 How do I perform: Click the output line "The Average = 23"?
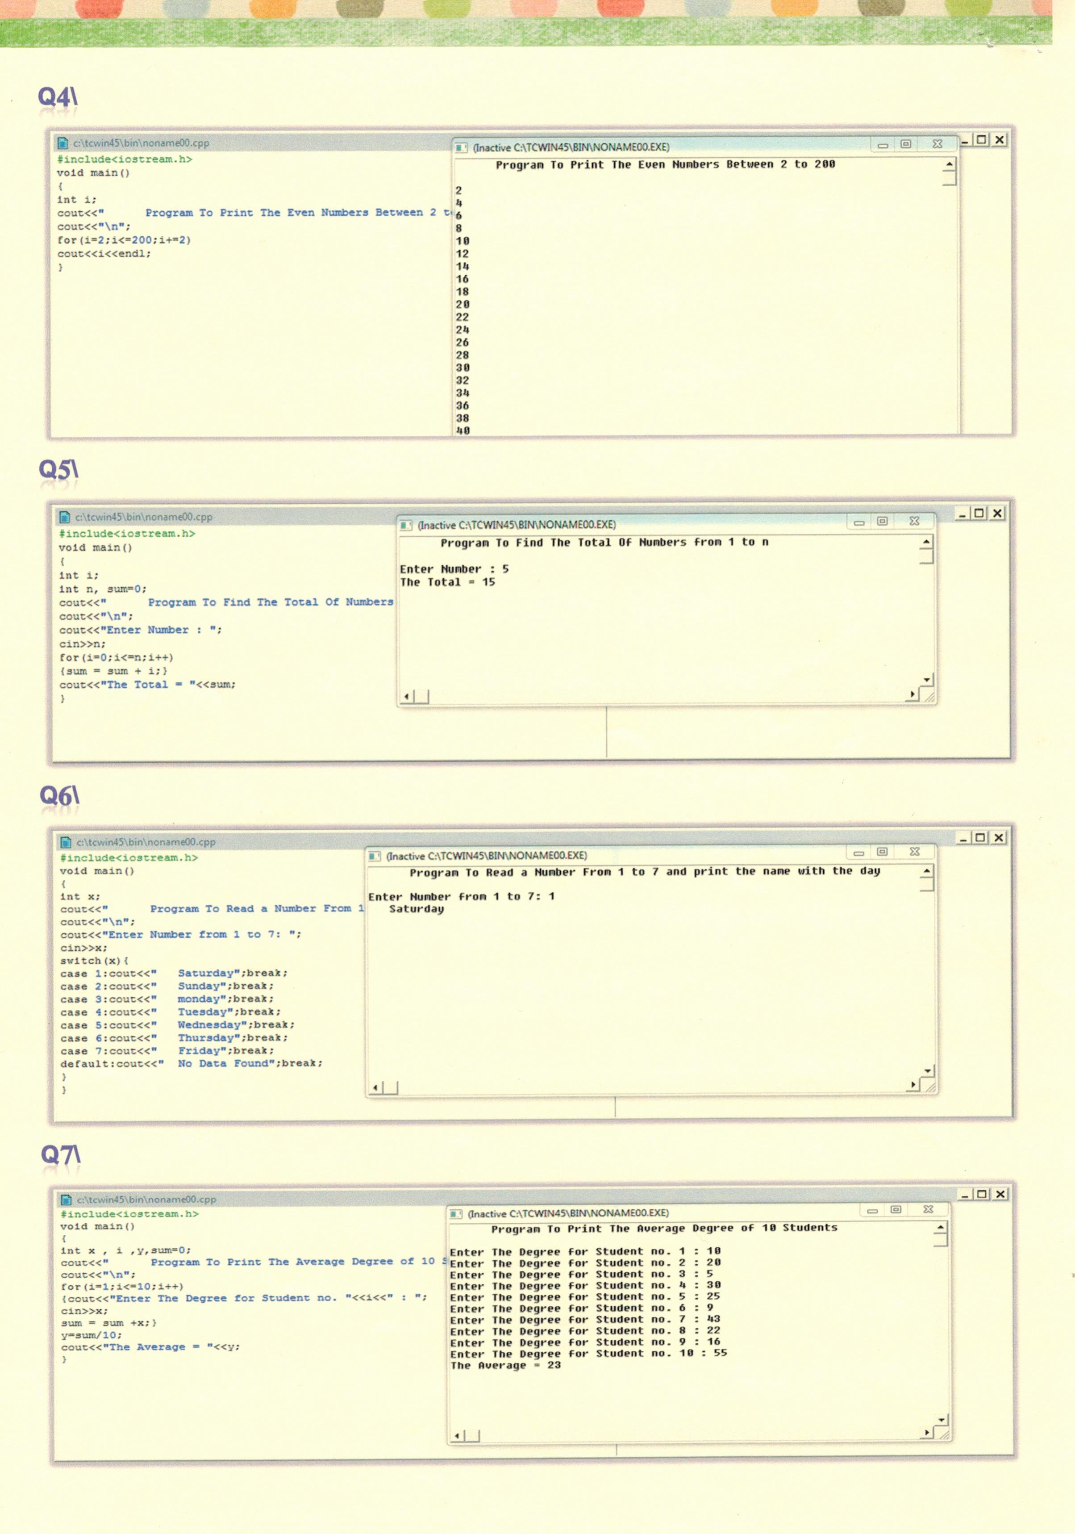[505, 1366]
